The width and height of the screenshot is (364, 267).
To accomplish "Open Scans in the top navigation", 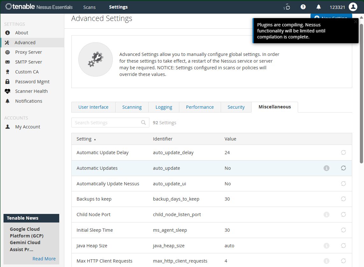I will pyautogui.click(x=89, y=7).
